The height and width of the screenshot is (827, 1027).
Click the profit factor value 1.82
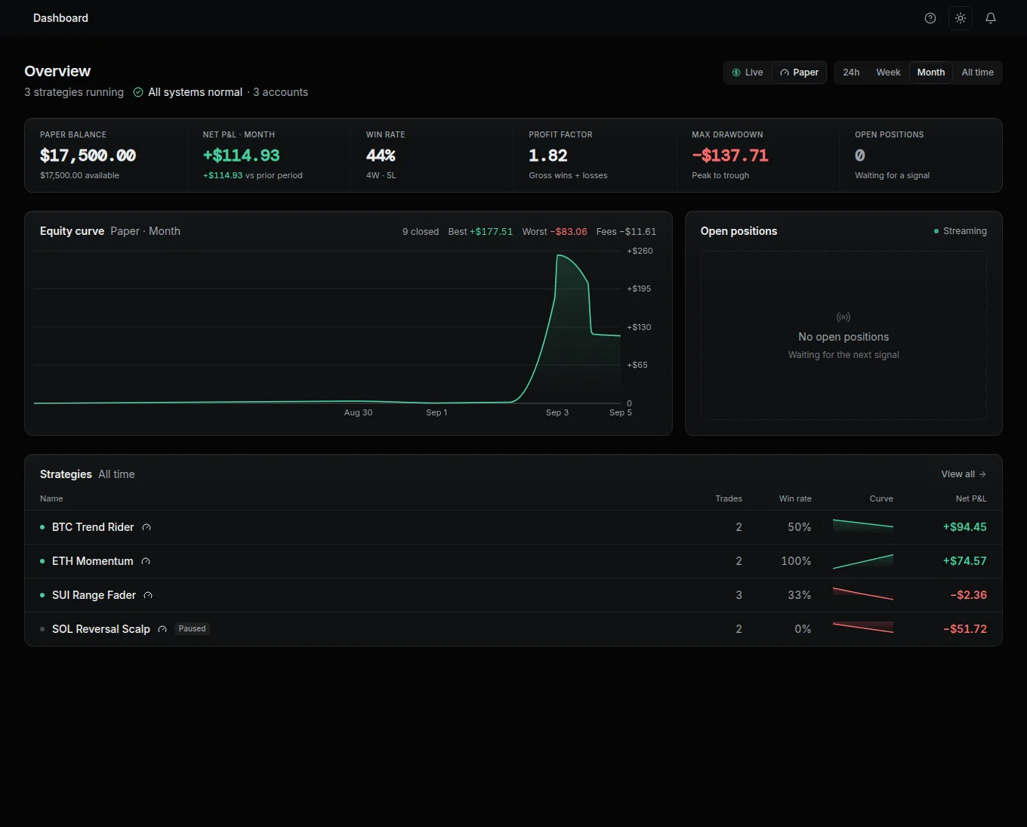pyautogui.click(x=548, y=156)
